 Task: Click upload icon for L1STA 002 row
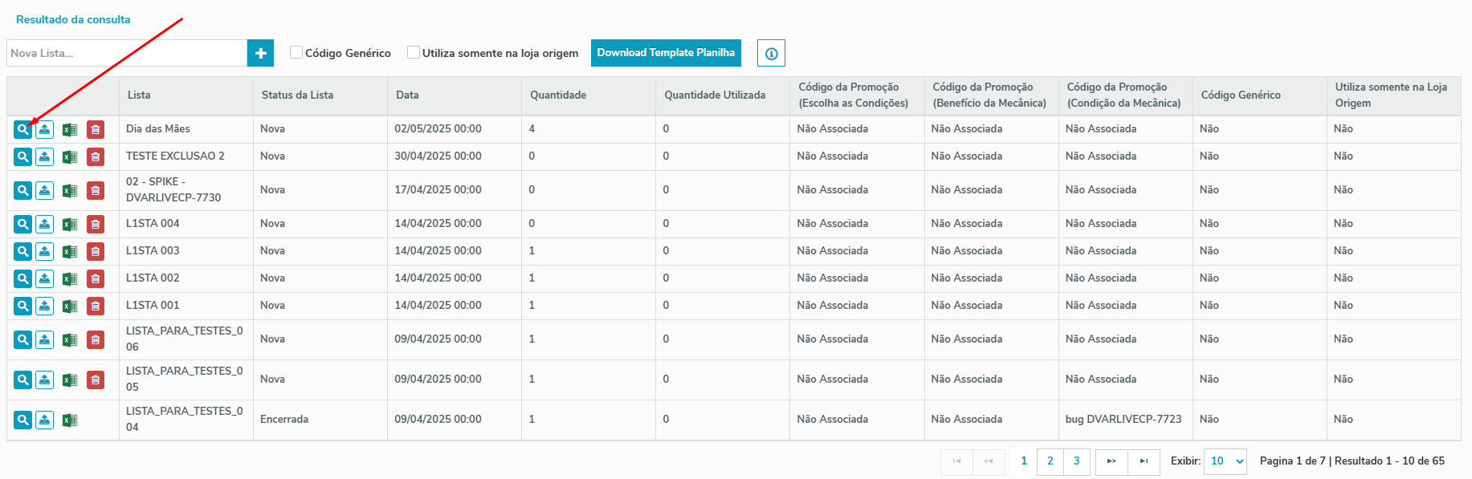tap(45, 278)
